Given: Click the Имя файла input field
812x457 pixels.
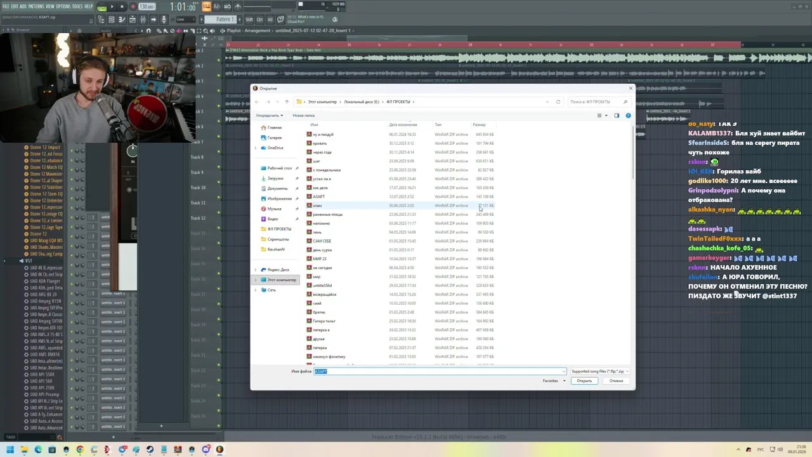Looking at the screenshot, I should point(439,371).
